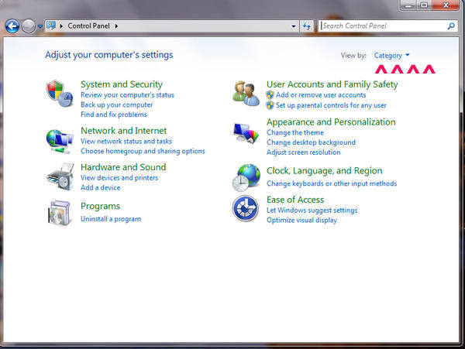Open the User Accounts people icon
Image resolution: width=465 pixels, height=349 pixels.
point(246,94)
